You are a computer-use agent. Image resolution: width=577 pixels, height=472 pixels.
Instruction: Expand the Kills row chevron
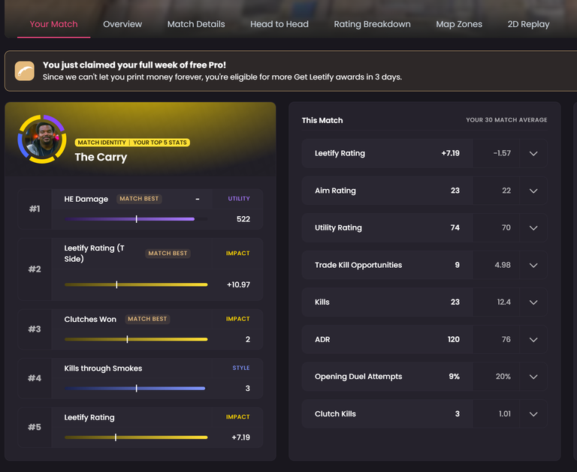pos(533,302)
